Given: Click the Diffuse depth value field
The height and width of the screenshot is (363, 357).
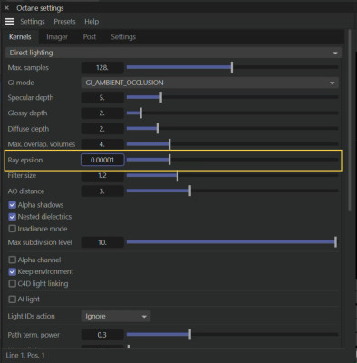Looking at the screenshot, I should [x=102, y=129].
